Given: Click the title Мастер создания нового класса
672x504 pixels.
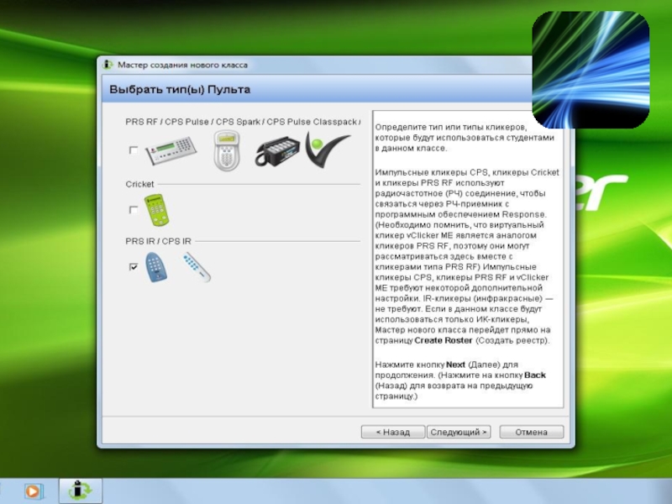Looking at the screenshot, I should coord(182,66).
